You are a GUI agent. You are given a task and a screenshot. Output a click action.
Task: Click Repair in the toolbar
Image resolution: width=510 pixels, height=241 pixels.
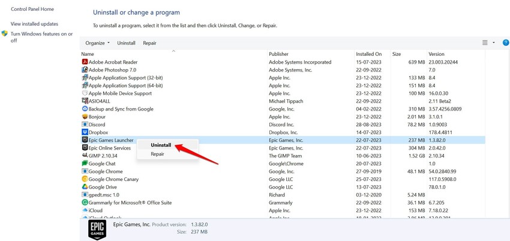pyautogui.click(x=149, y=43)
